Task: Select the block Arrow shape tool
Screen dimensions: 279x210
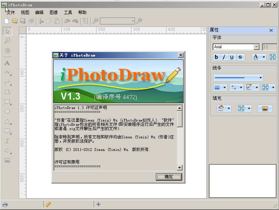Action: tap(8, 151)
